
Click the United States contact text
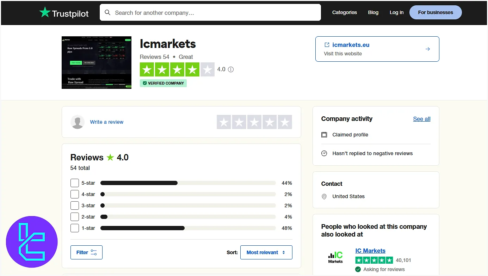coord(348,196)
